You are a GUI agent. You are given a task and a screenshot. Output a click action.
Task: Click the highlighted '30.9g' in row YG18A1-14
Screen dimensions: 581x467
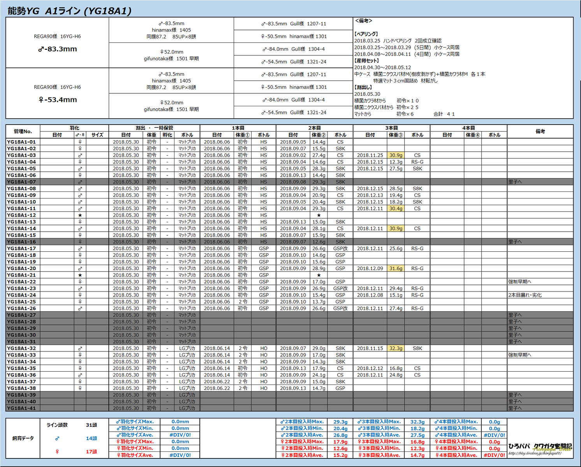point(396,228)
